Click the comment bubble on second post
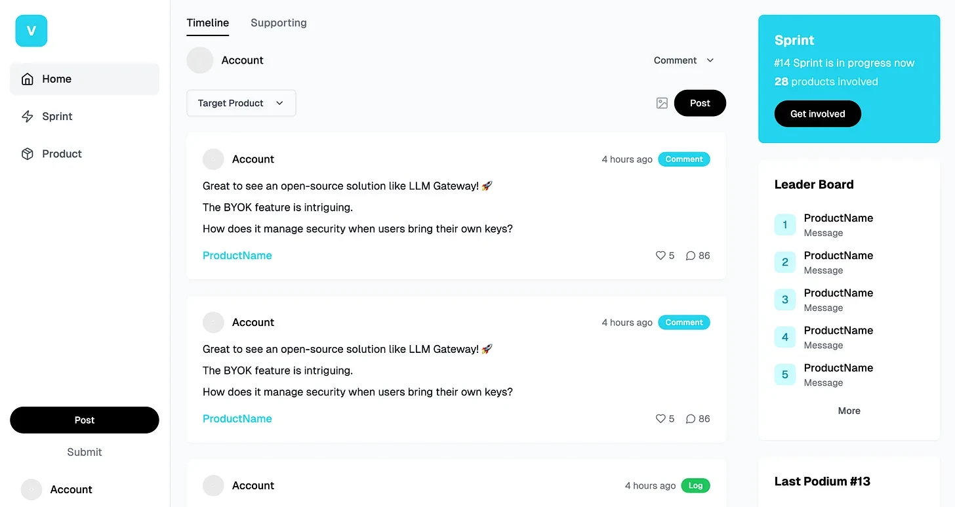 point(691,419)
